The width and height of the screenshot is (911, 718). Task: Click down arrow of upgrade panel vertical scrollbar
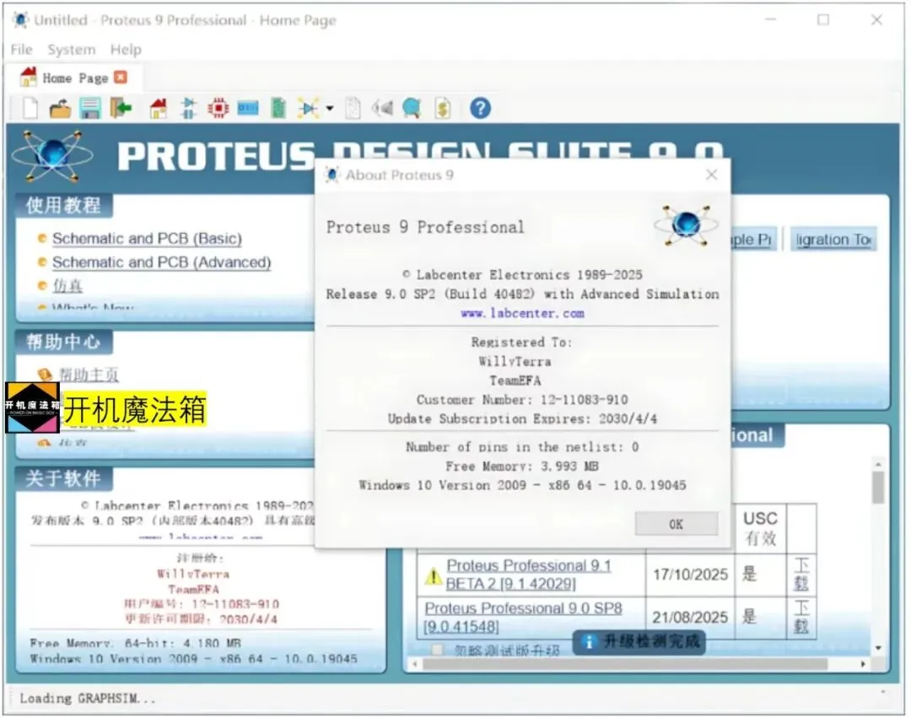point(878,648)
